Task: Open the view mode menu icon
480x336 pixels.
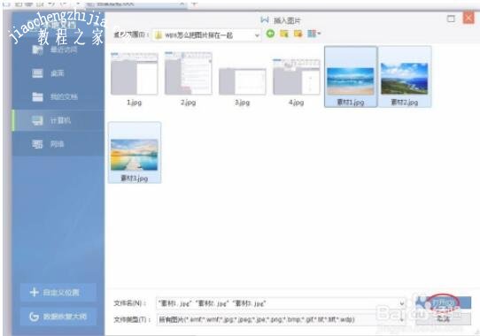Action: click(x=314, y=34)
